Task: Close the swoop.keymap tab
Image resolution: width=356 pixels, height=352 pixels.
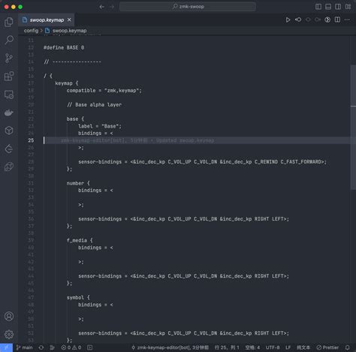Action: [x=69, y=20]
